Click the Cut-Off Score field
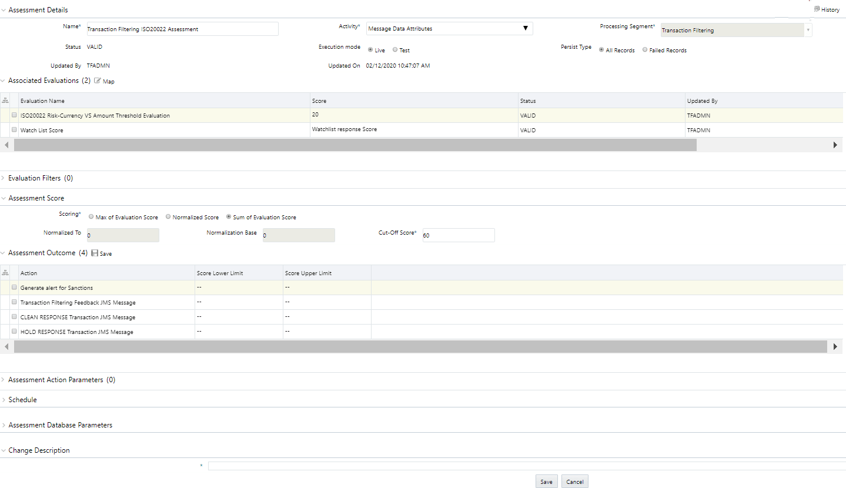The width and height of the screenshot is (846, 488). (x=459, y=235)
